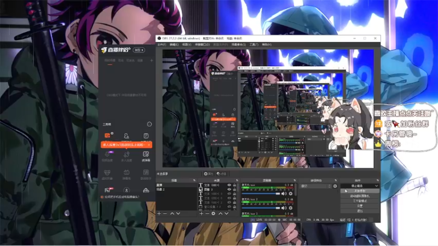Open 读弹幕 tool in 直播伴侣
The height and width of the screenshot is (246, 438).
(x=146, y=156)
